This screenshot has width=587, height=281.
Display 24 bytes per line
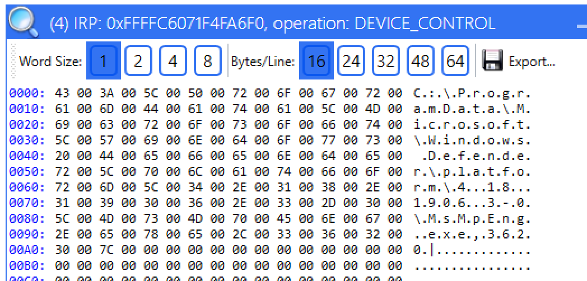click(351, 62)
